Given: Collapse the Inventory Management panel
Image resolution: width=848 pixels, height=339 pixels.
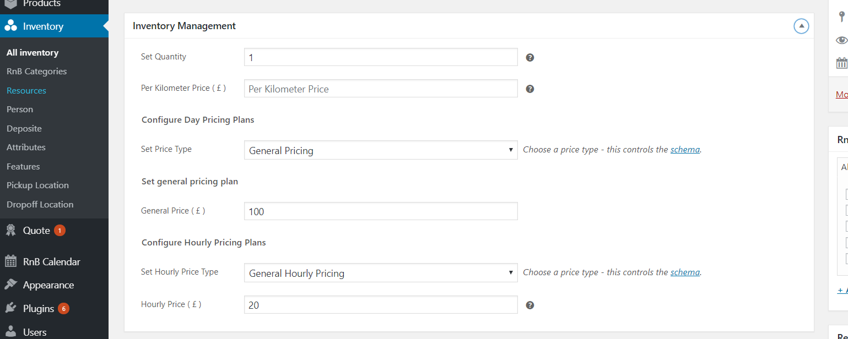Looking at the screenshot, I should tap(801, 26).
